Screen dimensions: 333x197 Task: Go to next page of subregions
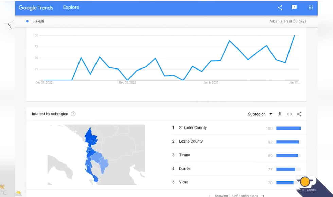tap(263, 196)
